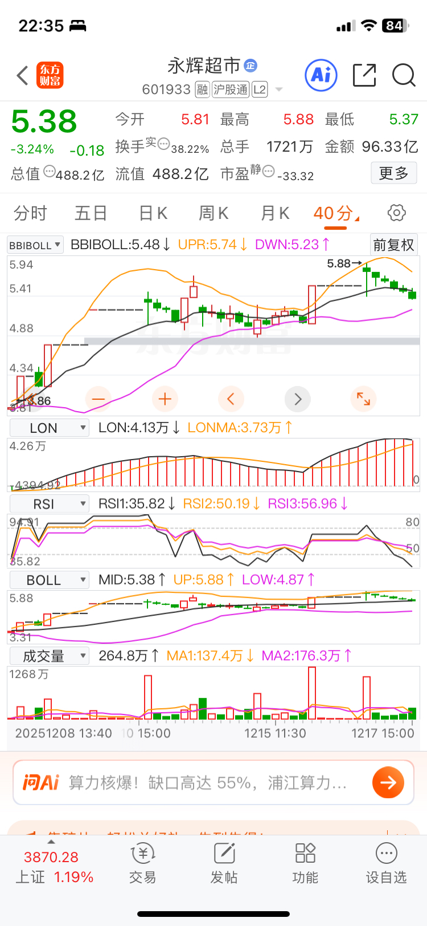The height and width of the screenshot is (926, 427).
Task: Tap the 问Ai logo
Action: click(x=40, y=782)
